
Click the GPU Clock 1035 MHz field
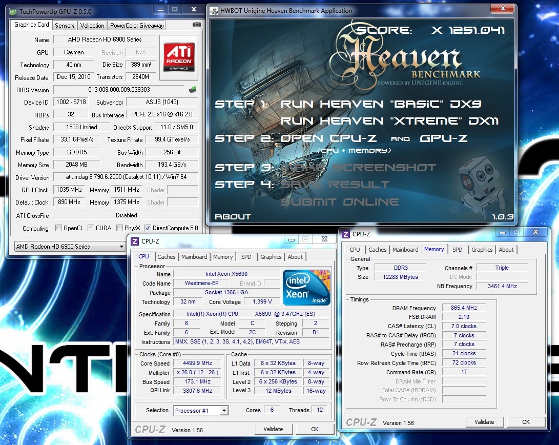click(x=69, y=190)
